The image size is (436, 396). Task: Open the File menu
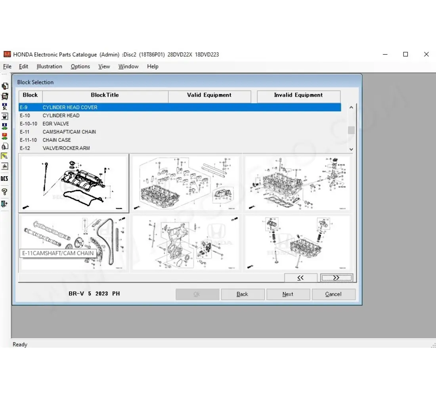click(7, 67)
